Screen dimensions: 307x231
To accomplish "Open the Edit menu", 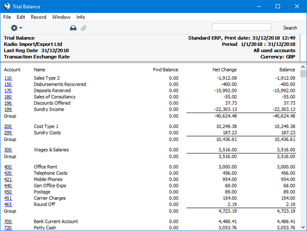I will tap(21, 17).
